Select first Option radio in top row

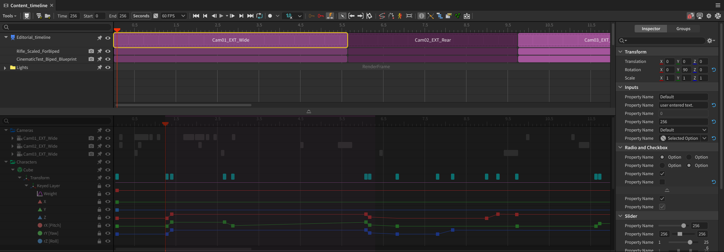click(x=662, y=157)
